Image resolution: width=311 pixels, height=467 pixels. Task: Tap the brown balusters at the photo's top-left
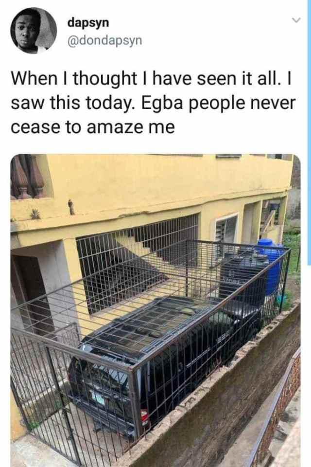point(27,176)
